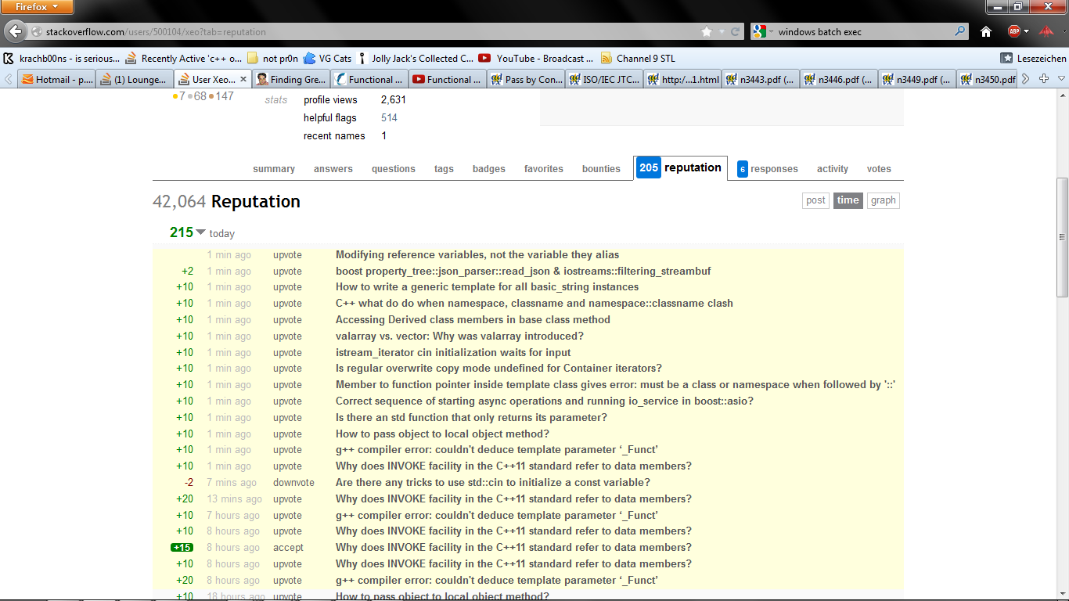Open the 'not pr0n' bookmarks folder
This screenshot has height=601, width=1069.
tap(273, 59)
